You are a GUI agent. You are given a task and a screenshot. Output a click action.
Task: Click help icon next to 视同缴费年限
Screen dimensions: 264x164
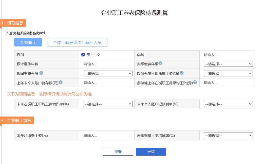click(41, 73)
